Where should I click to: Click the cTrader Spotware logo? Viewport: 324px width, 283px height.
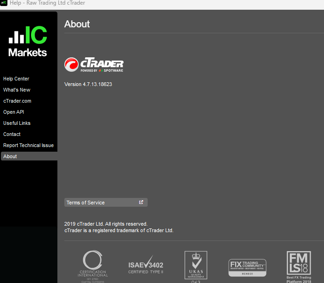coord(94,65)
